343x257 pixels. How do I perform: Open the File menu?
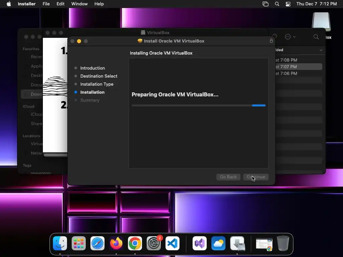coord(46,4)
